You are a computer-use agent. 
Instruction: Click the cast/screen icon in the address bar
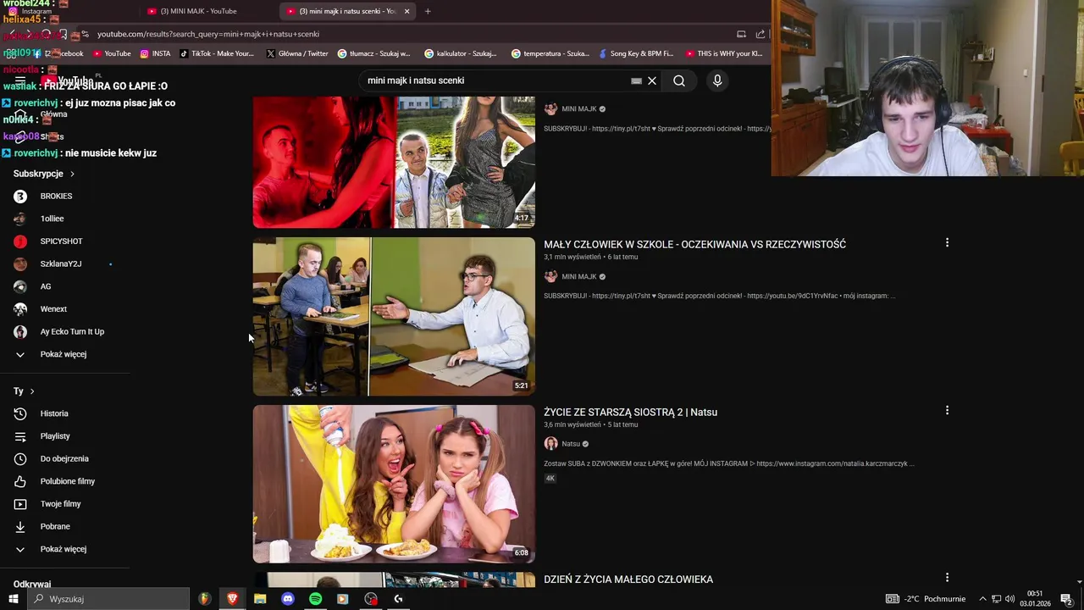[741, 34]
